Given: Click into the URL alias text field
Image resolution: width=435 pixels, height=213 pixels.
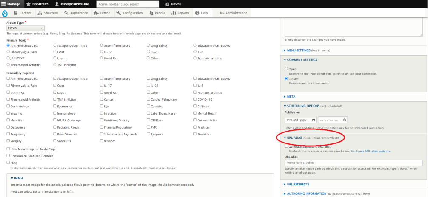Looking at the screenshot, I should [x=353, y=163].
